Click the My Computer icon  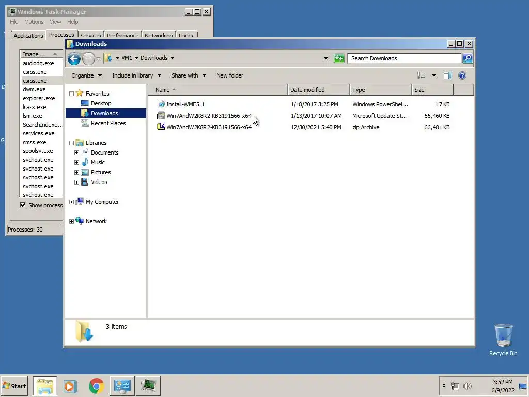click(80, 202)
